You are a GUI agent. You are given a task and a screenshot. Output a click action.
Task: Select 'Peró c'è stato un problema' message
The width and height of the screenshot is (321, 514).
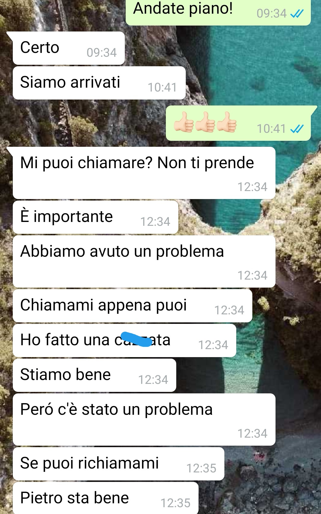(x=144, y=420)
